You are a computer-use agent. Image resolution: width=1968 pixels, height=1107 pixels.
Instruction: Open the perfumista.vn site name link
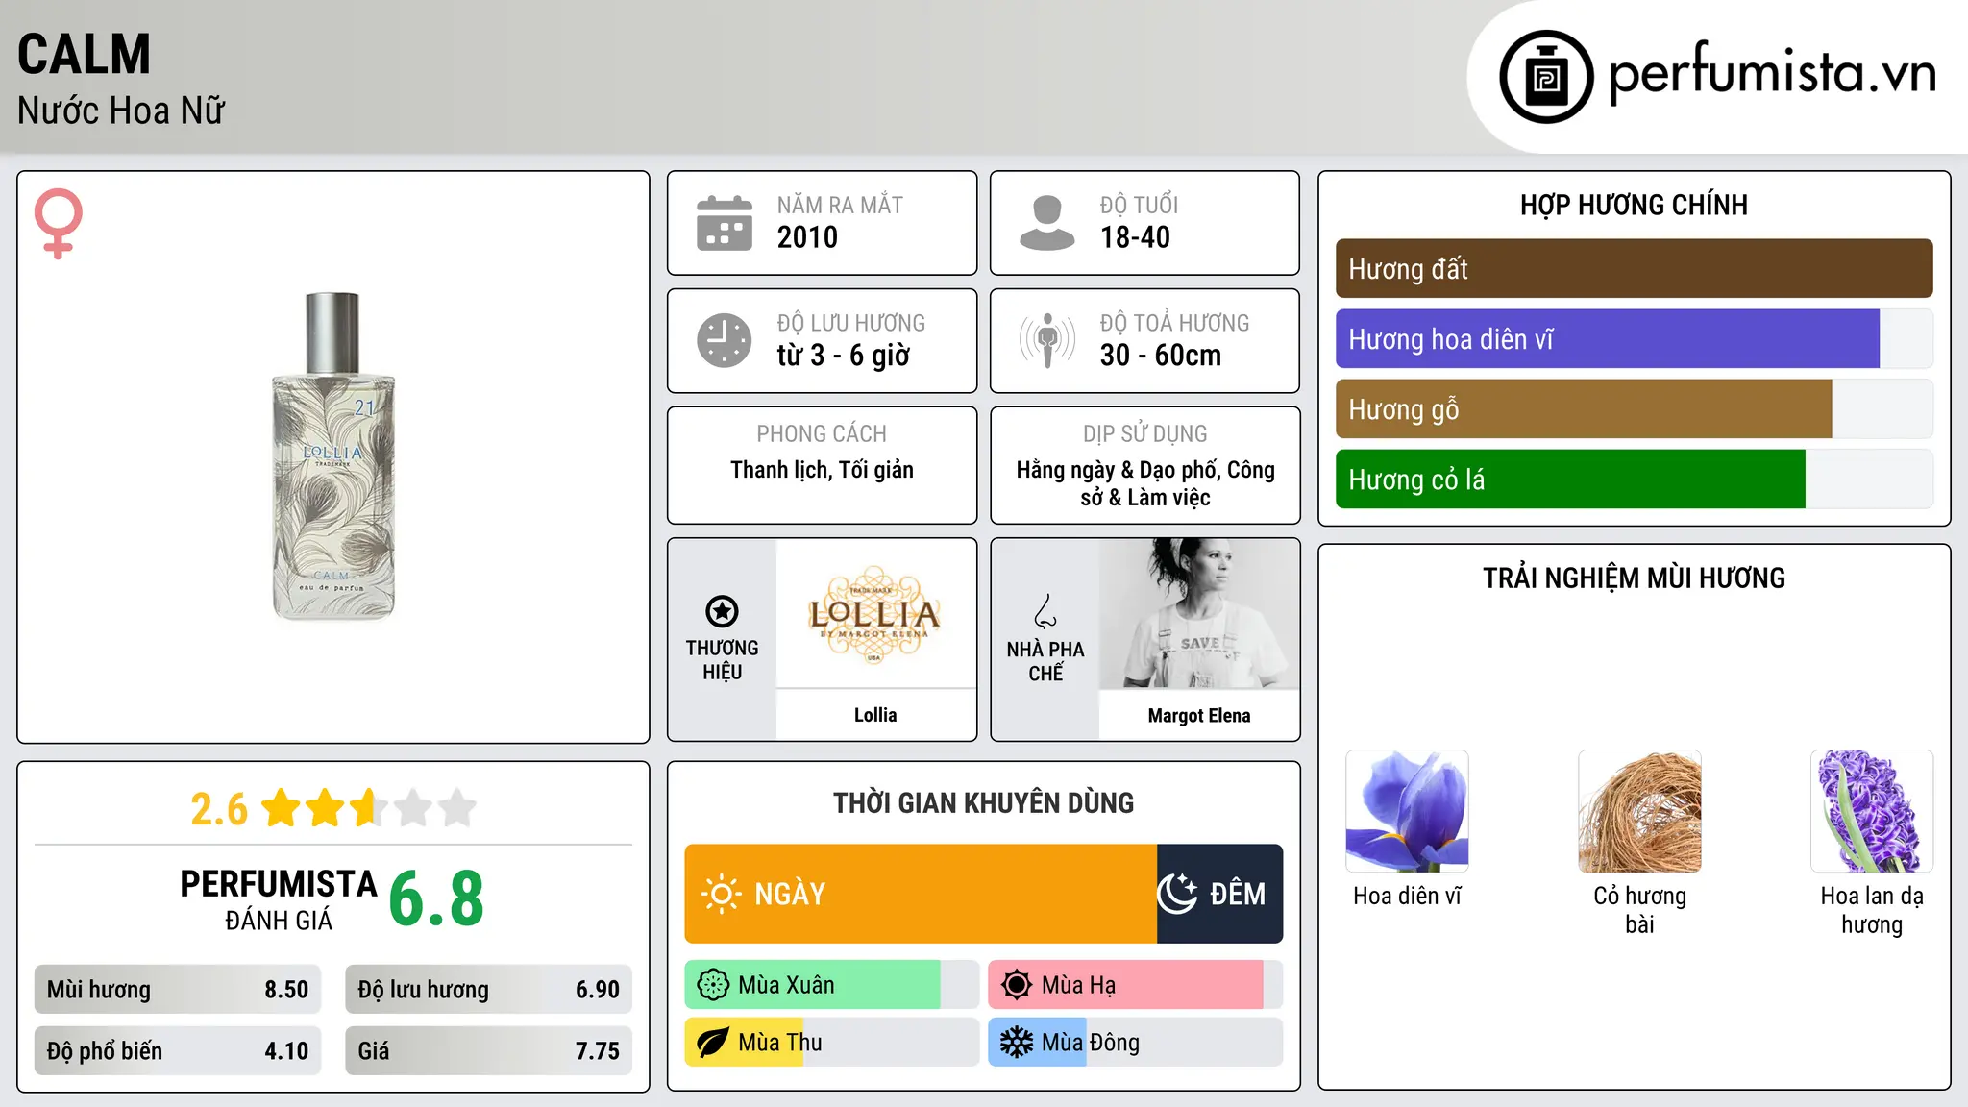pyautogui.click(x=1772, y=73)
